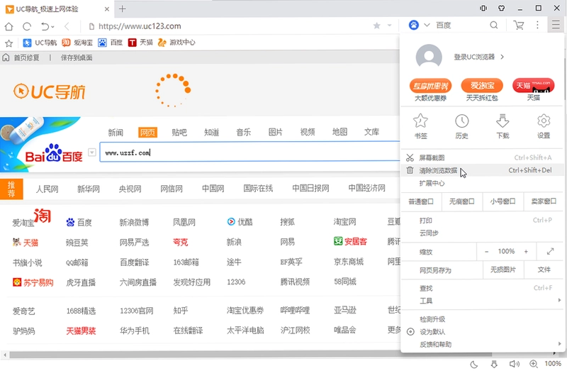This screenshot has height=371, width=567.
Task: Toggle night mode moon icon in status bar
Action: tap(474, 364)
